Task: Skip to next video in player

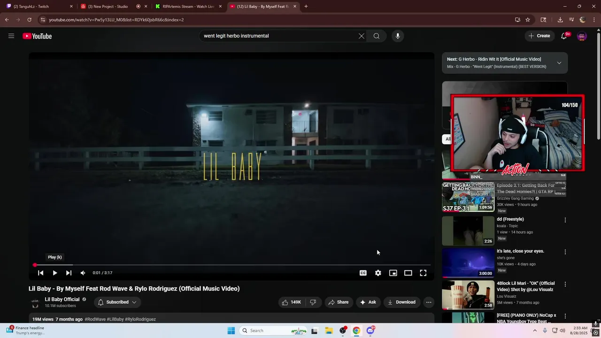Action: [x=69, y=273]
